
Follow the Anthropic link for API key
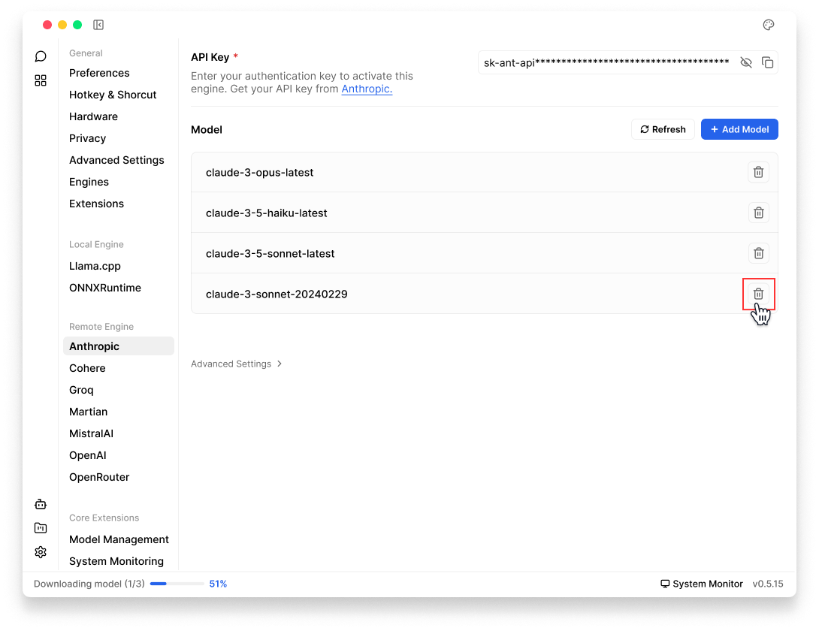(367, 89)
